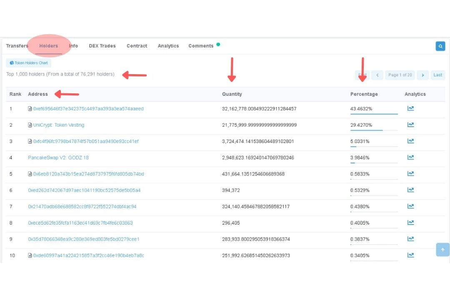The height and width of the screenshot is (300, 450).
Task: Click the back-to-top arrow button
Action: pyautogui.click(x=442, y=250)
